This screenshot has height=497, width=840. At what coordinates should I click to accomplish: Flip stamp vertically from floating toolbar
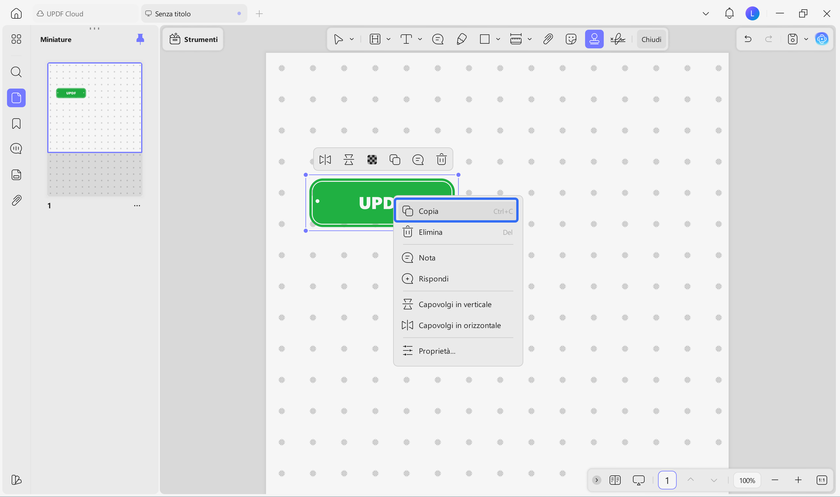(x=349, y=159)
